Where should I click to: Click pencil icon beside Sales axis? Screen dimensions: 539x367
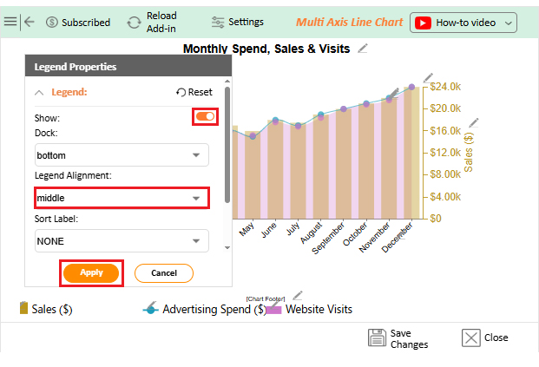pyautogui.click(x=473, y=122)
